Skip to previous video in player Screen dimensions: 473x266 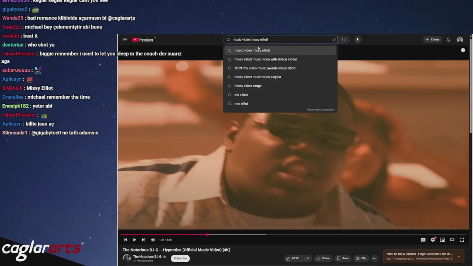coord(125,240)
